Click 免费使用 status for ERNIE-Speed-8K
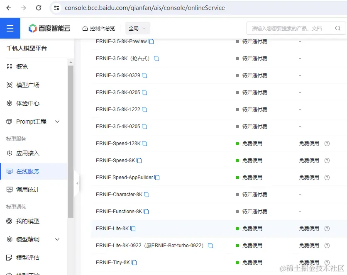Screen dimensions: 347x275 [x=252, y=161]
